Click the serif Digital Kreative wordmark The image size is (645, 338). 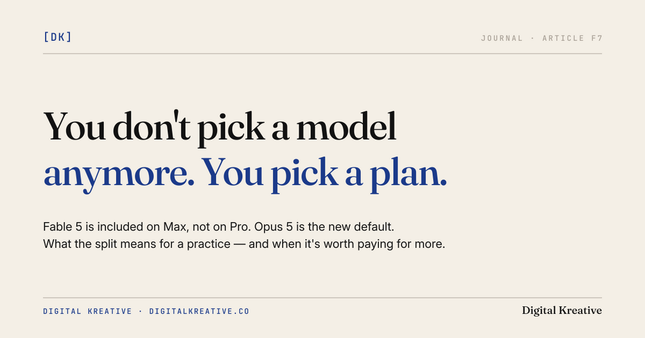[562, 311]
